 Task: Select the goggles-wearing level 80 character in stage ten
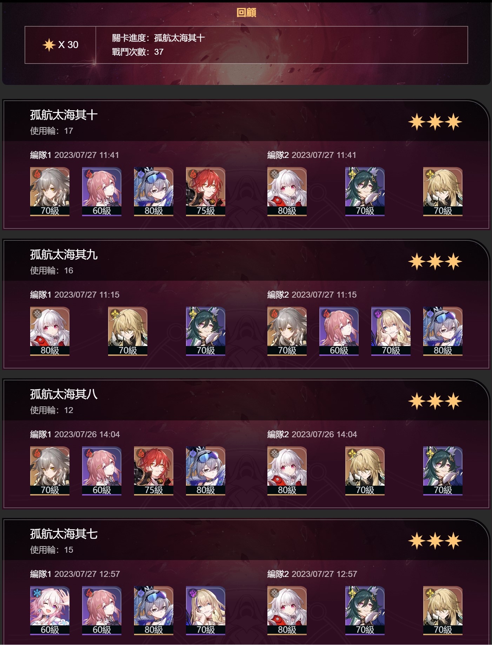(153, 192)
